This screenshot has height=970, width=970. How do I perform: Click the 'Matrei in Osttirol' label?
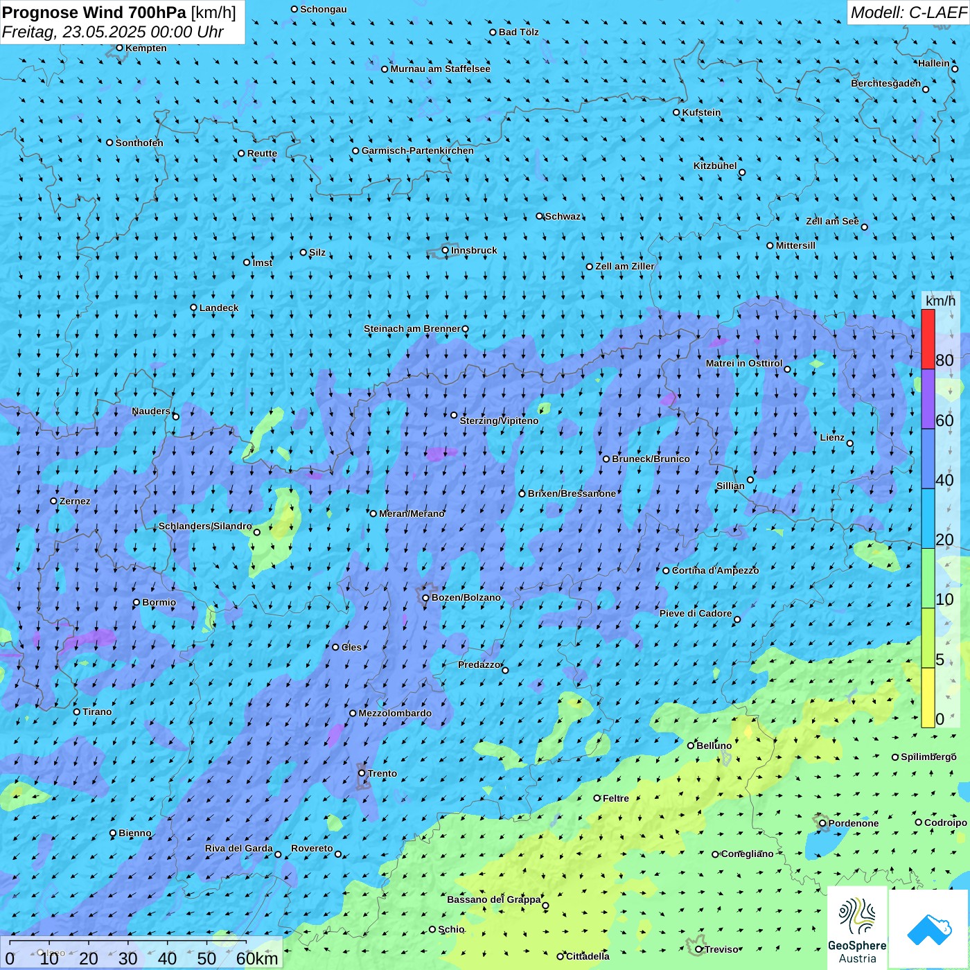744,363
